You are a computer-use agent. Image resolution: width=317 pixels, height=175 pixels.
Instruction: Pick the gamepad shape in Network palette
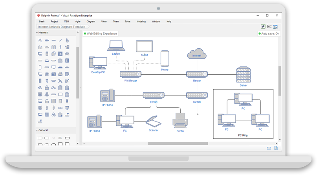pyautogui.click(x=67, y=54)
